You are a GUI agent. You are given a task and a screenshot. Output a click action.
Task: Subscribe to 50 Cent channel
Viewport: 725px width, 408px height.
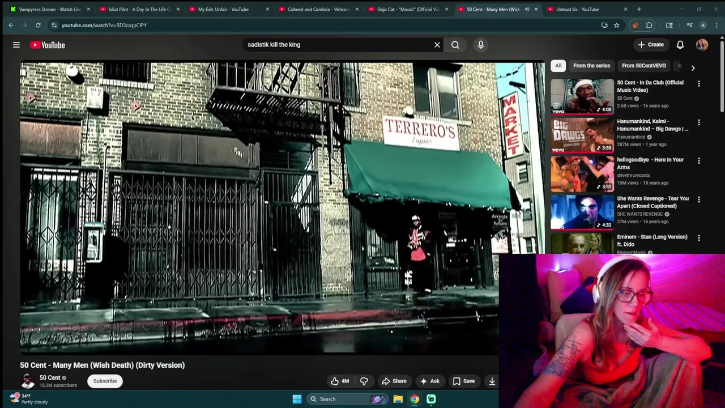[x=105, y=381]
